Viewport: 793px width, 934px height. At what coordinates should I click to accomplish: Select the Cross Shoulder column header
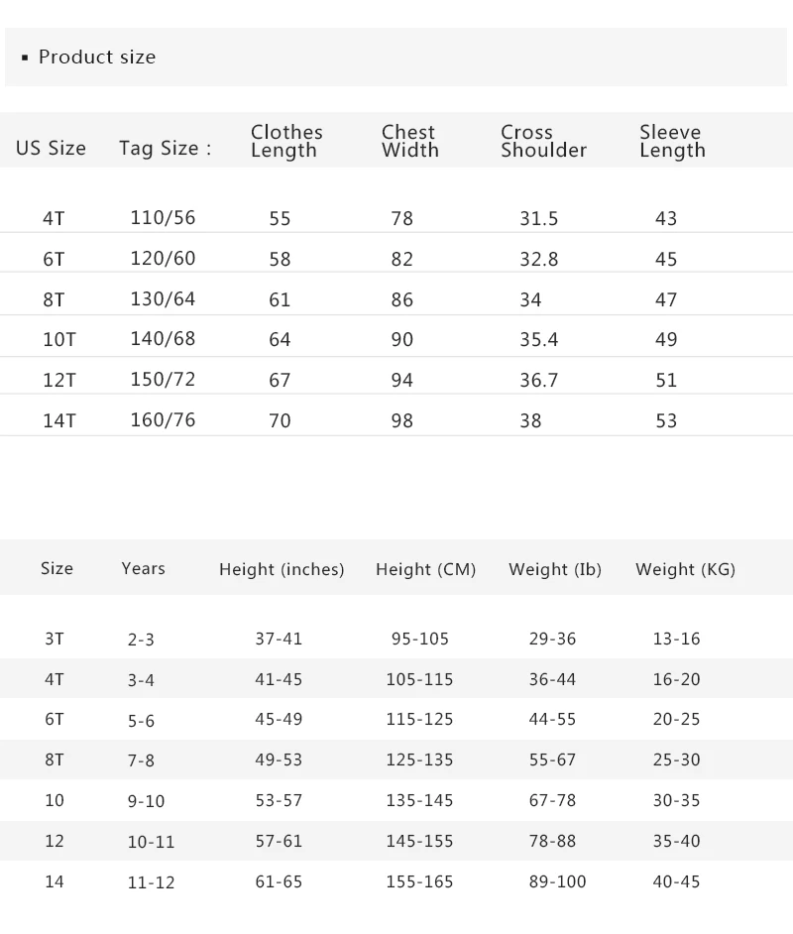(543, 141)
